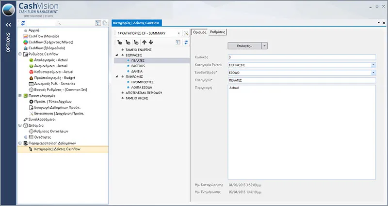Click the disc icon of Προϋπ. | Τύποι Αρχείων
Image resolution: width=388 pixels, height=206 pixels.
coord(31,102)
